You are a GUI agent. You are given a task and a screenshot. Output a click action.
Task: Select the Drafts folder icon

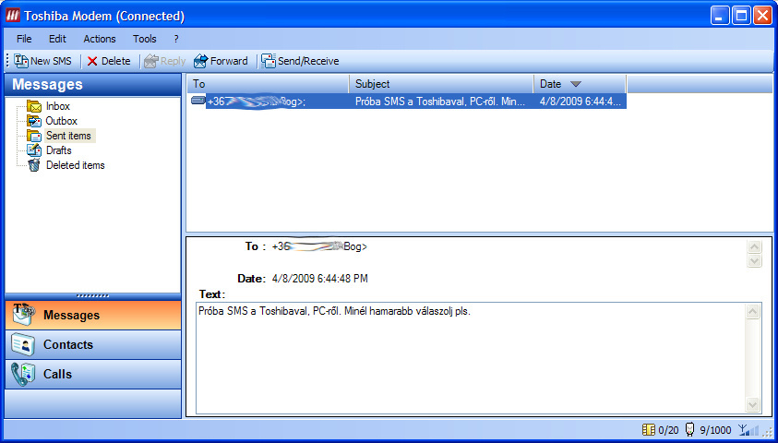(34, 150)
